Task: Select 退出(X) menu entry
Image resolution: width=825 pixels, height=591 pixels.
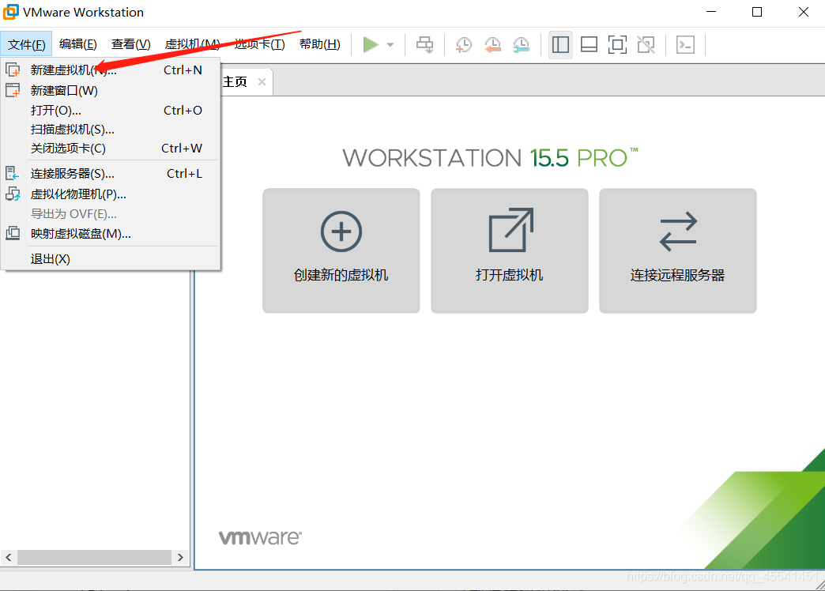Action: [111, 259]
